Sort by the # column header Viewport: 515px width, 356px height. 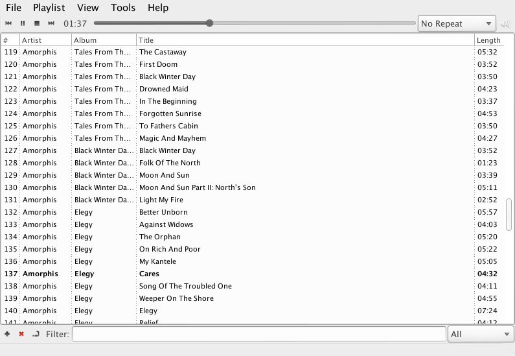(10, 40)
